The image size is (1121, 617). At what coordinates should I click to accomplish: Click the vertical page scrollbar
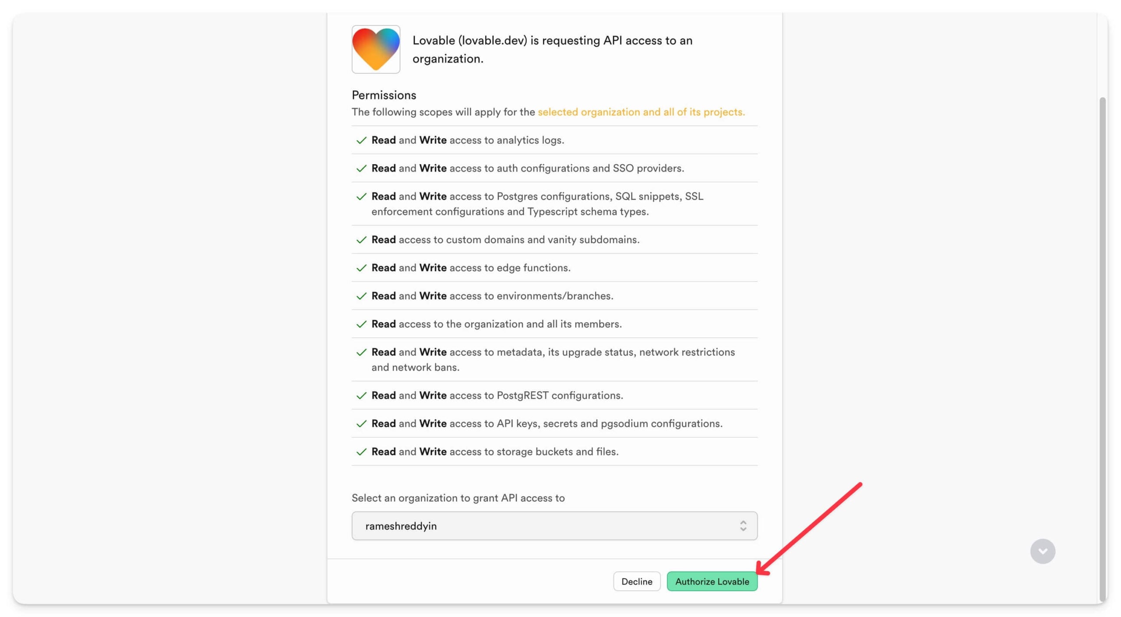click(1103, 349)
